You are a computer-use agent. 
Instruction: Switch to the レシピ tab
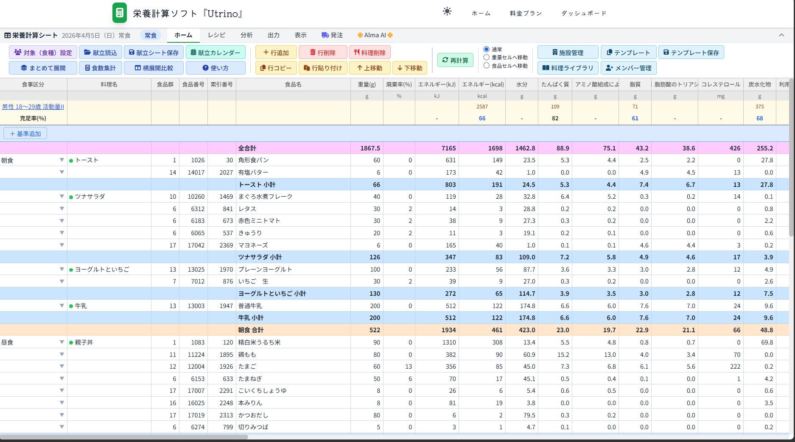tap(216, 35)
